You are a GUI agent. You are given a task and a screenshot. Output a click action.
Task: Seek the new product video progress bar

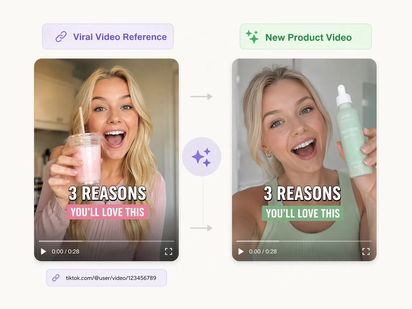304,241
